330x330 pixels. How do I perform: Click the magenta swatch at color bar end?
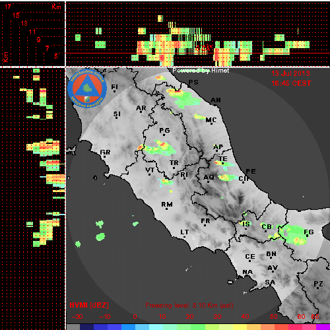point(323,327)
